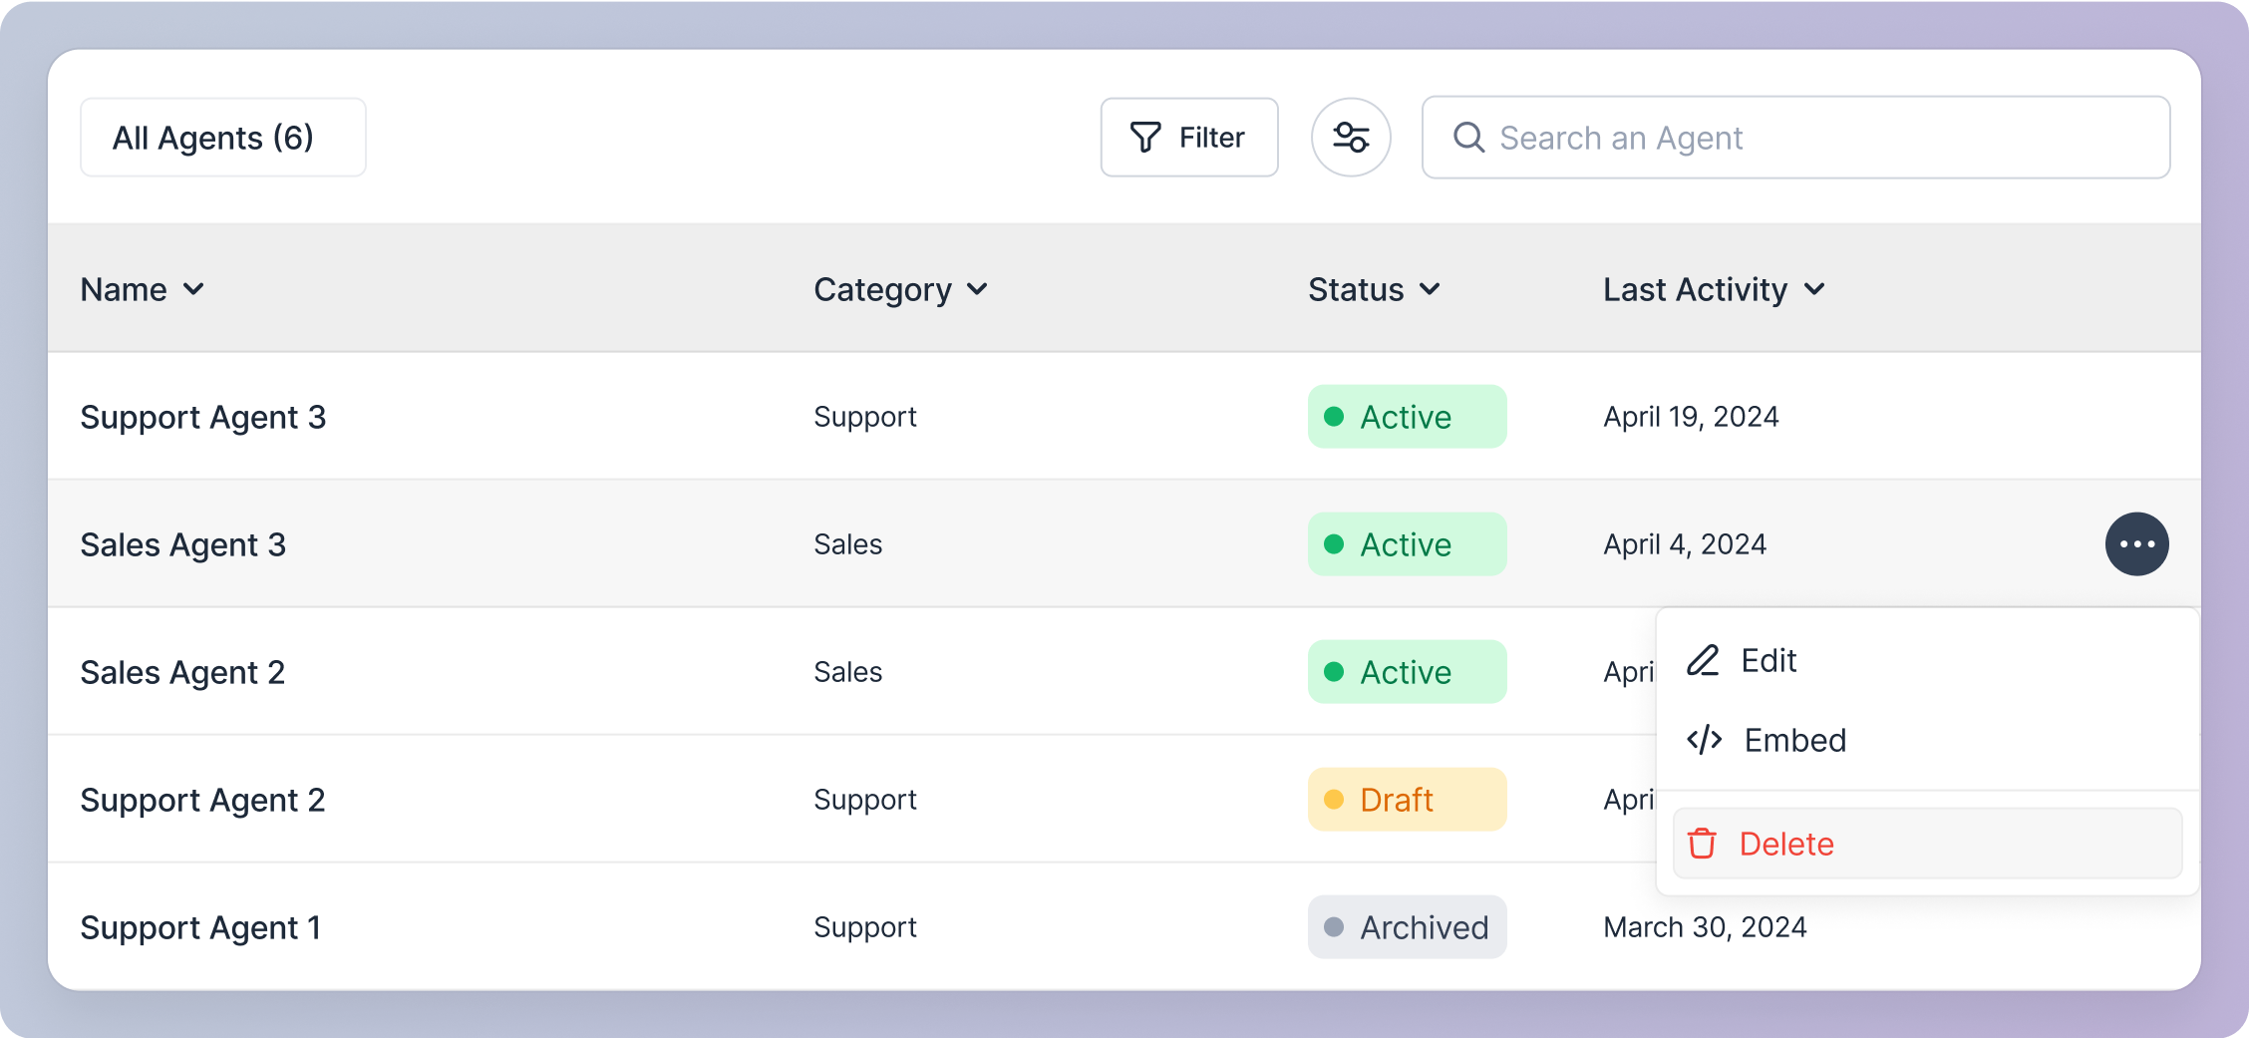The image size is (2249, 1038).
Task: Click the pencil Edit icon
Action: 1703,660
